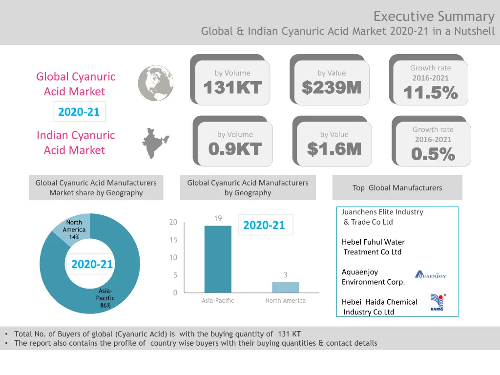500x375 pixels.
Task: Select the Top Global Manufacturers header
Action: tap(397, 188)
